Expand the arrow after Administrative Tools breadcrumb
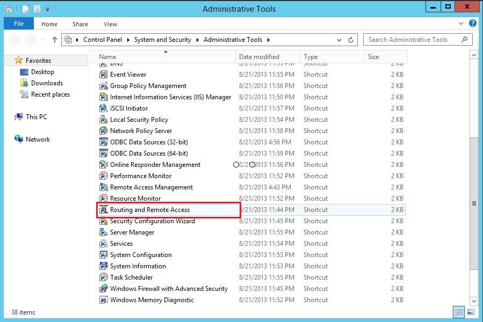The width and height of the screenshot is (483, 322). (269, 40)
